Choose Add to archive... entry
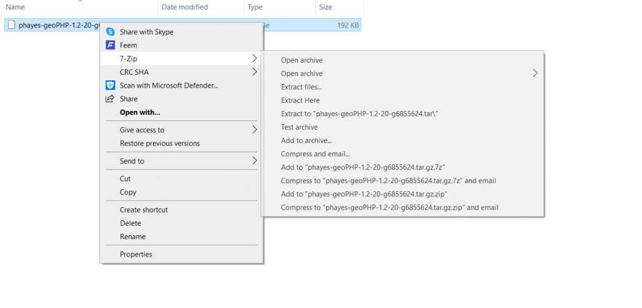 306,141
